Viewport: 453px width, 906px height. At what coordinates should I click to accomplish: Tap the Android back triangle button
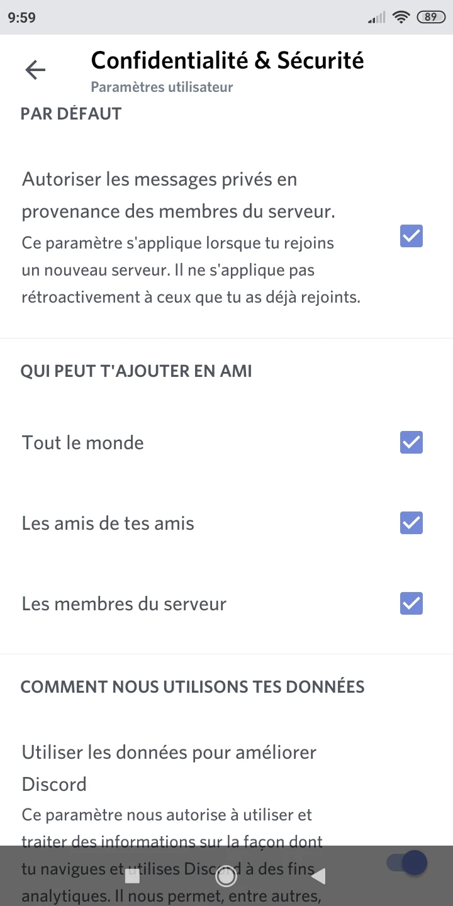(x=319, y=876)
